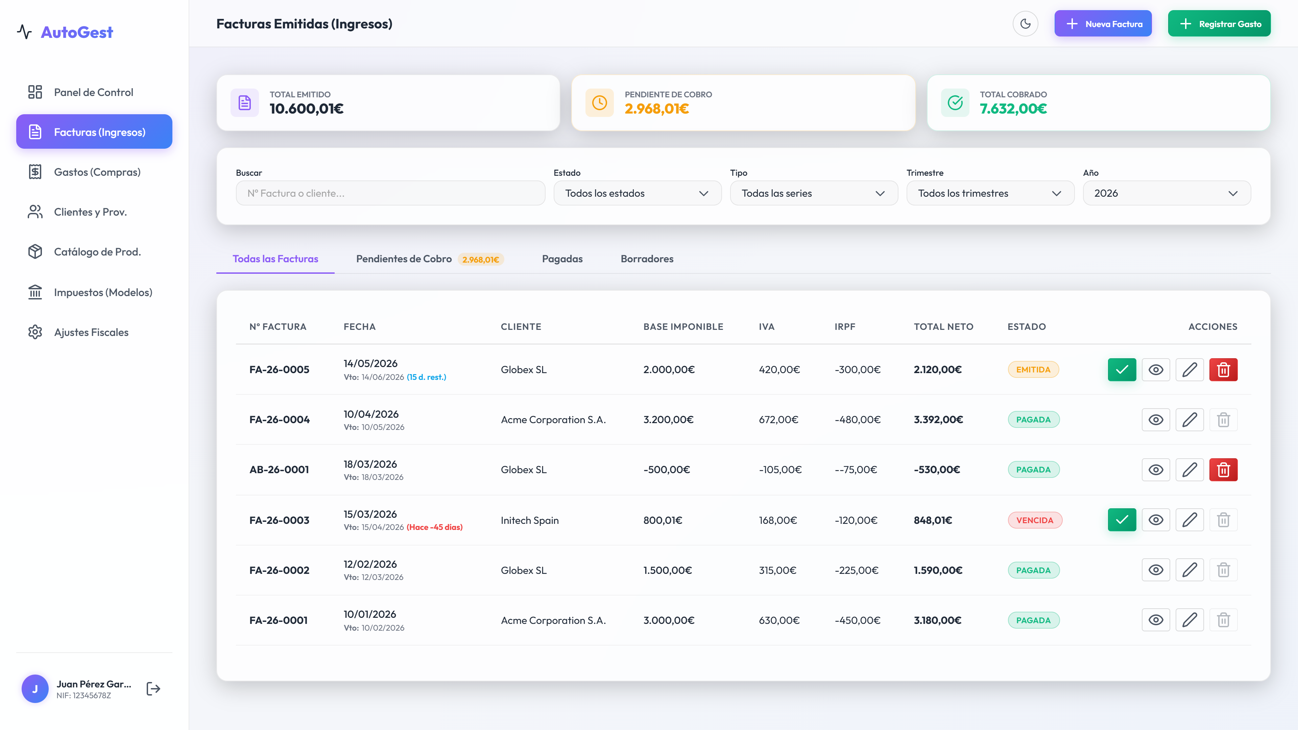
Task: Click the FECHA column header
Action: (359, 326)
